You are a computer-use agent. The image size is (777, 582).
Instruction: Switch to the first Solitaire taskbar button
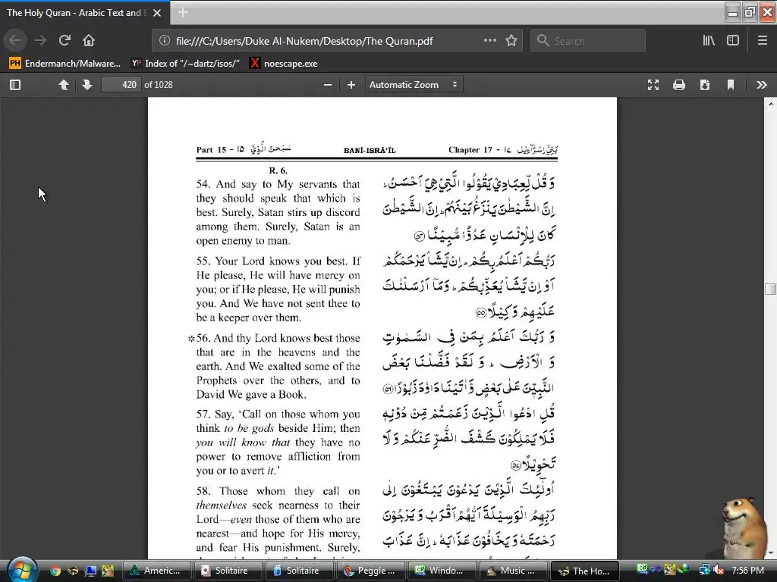(228, 571)
